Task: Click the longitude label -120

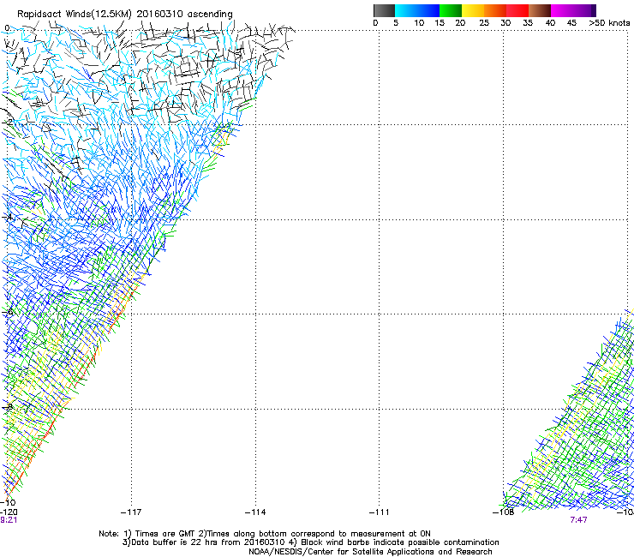Action: pyautogui.click(x=9, y=512)
